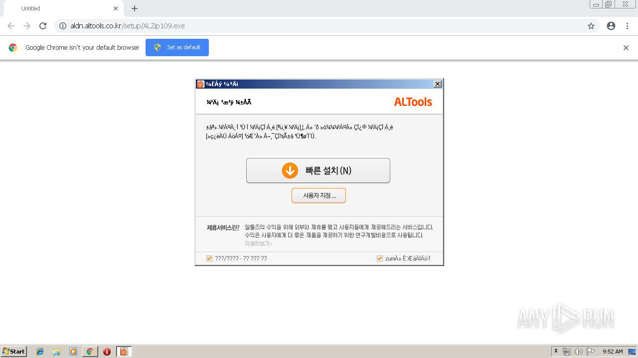Screen dimensions: 638x358
Task: Set Chrome as default browser
Action: 177,47
